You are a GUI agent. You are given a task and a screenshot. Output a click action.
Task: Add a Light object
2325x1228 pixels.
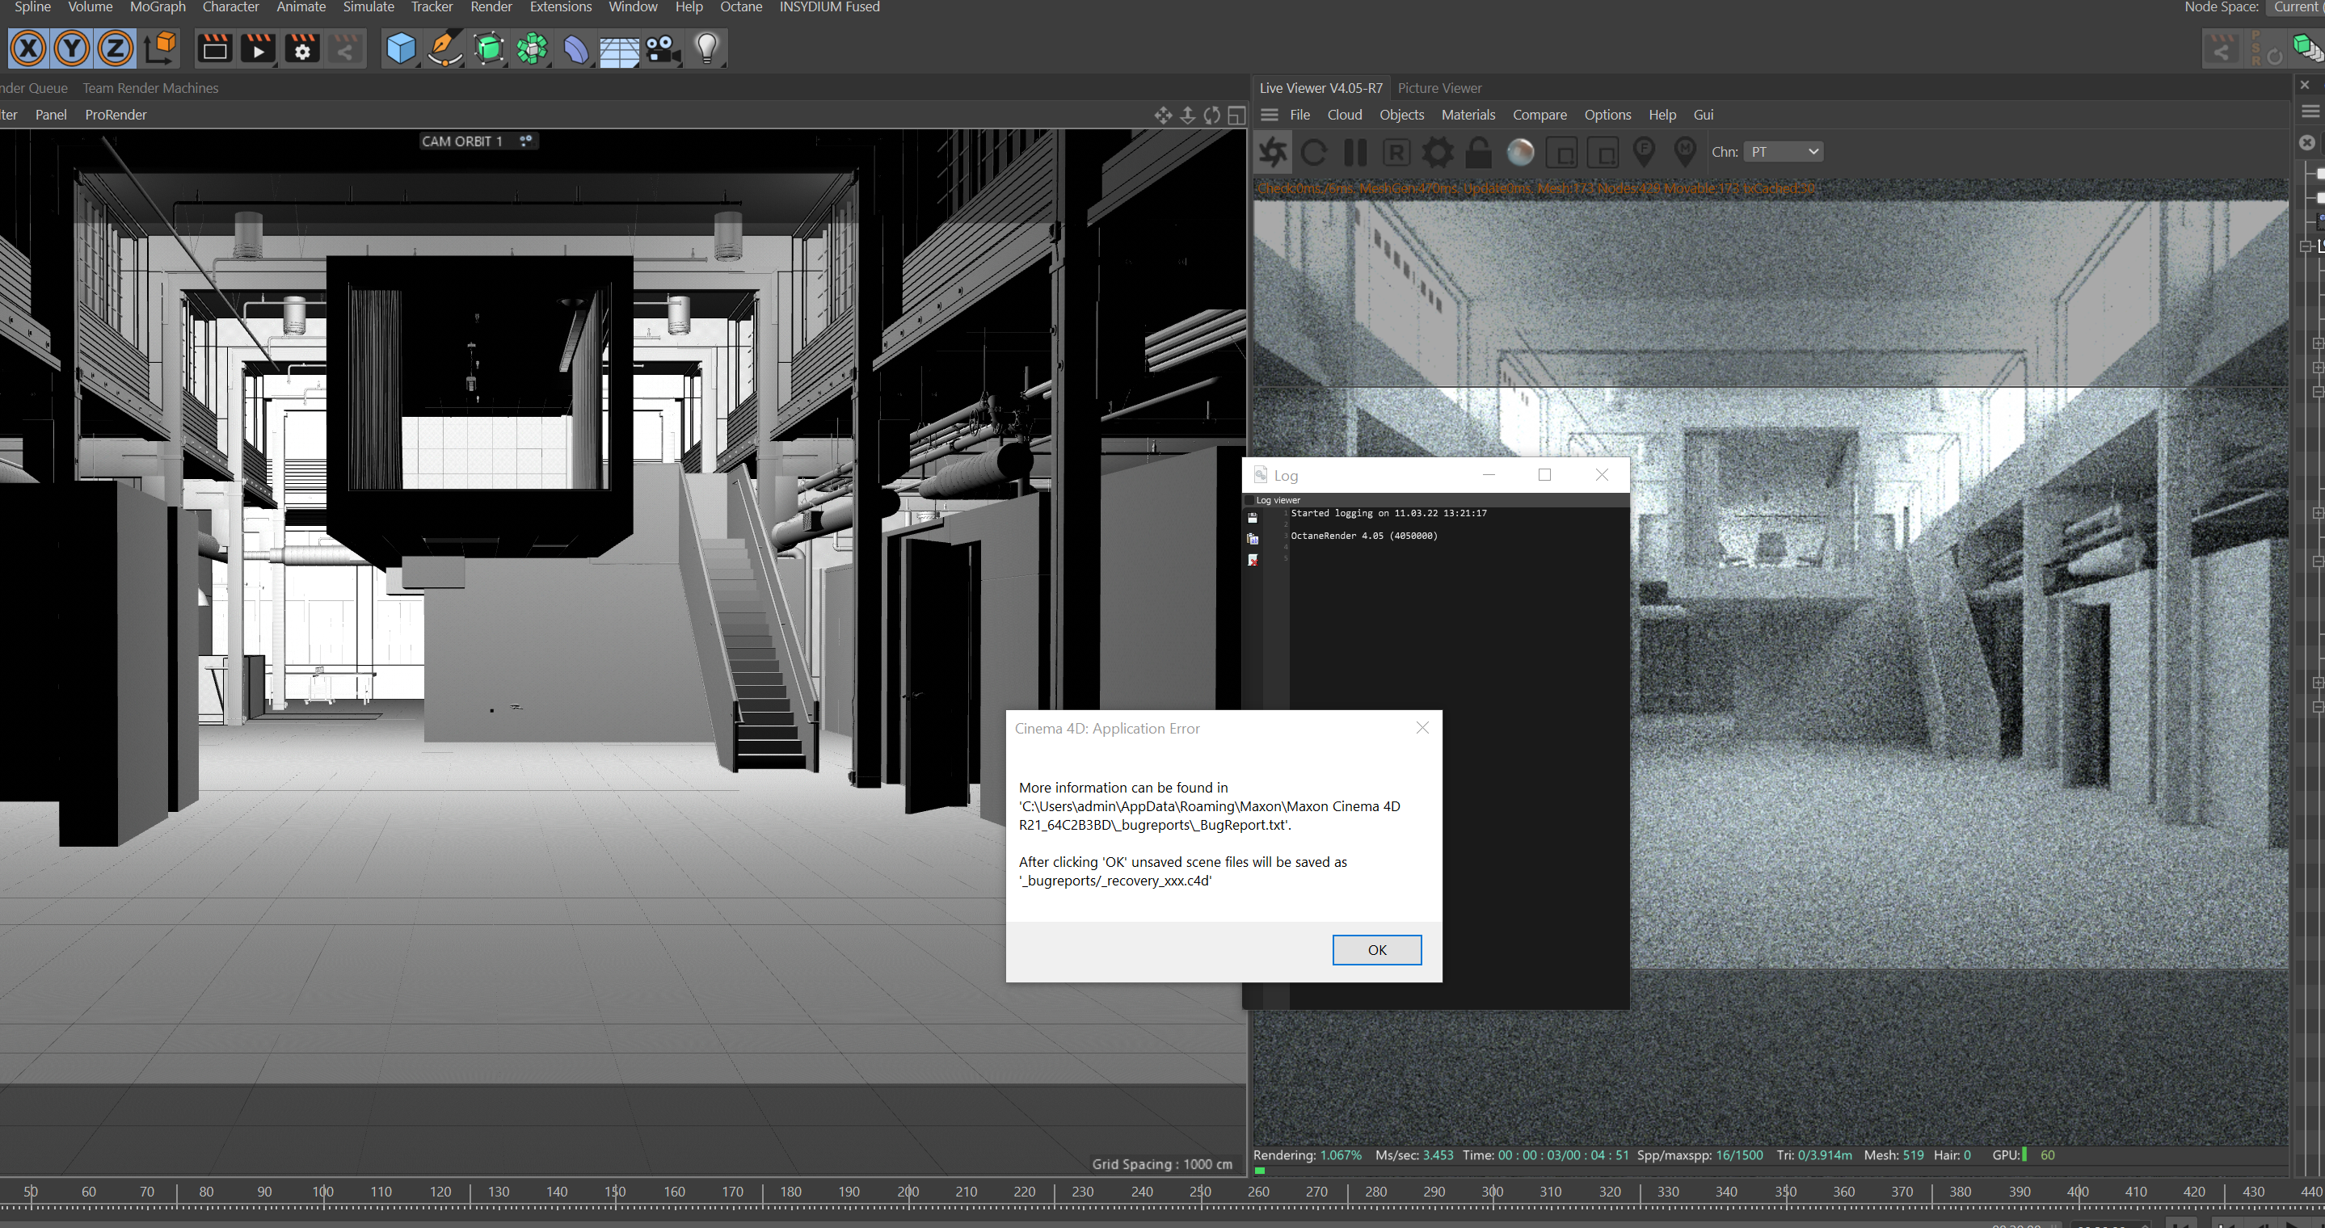tap(706, 48)
